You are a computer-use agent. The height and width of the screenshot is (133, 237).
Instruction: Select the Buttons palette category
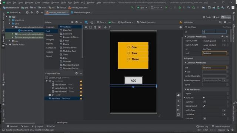50,35
